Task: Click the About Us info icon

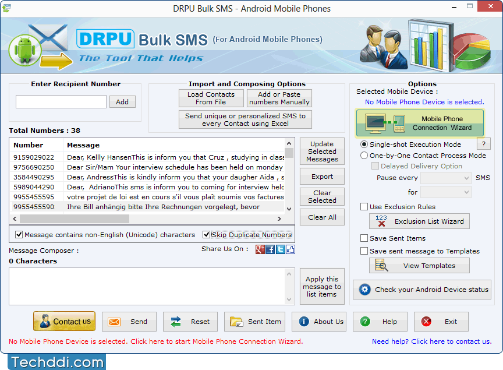Action: [x=304, y=322]
